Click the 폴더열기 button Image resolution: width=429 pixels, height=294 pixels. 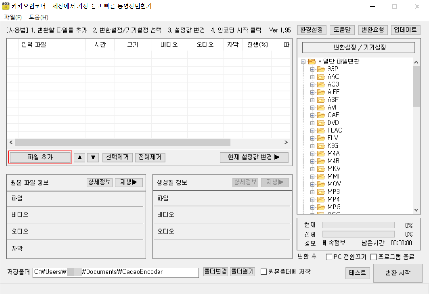(x=242, y=271)
